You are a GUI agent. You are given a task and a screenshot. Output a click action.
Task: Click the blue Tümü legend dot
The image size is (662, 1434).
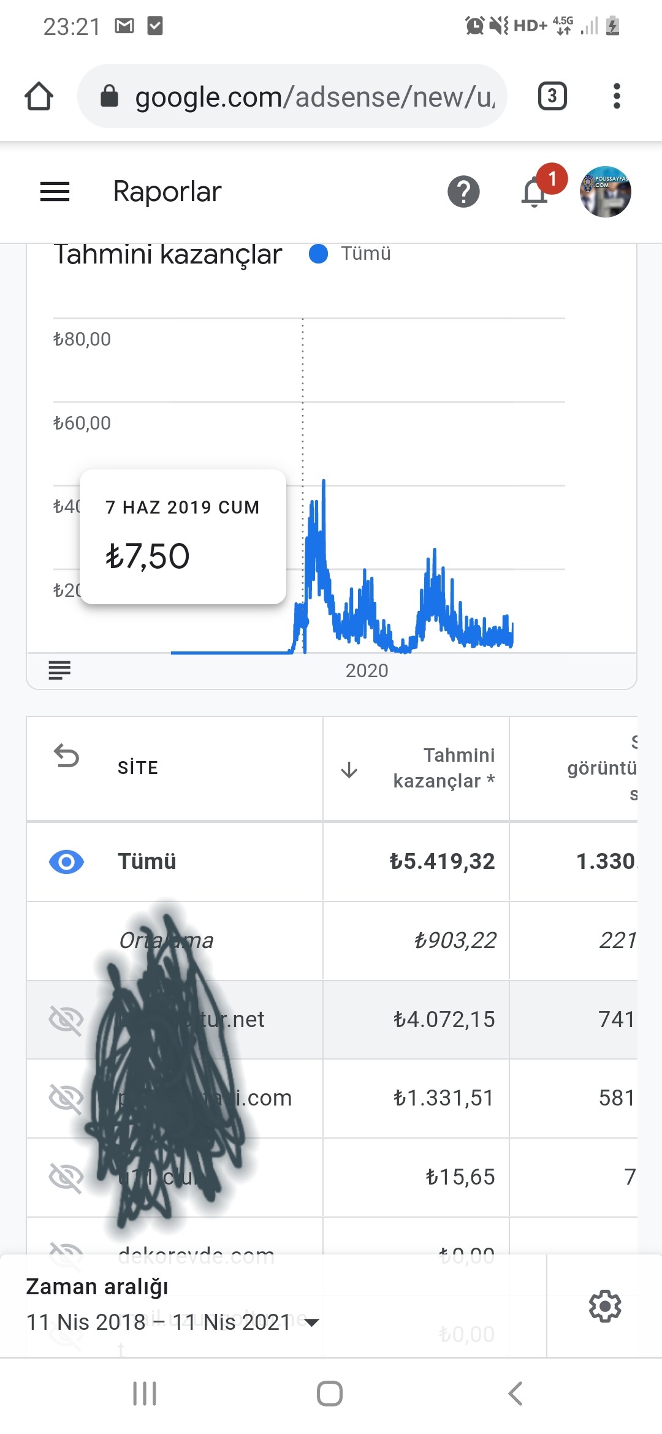tap(318, 254)
